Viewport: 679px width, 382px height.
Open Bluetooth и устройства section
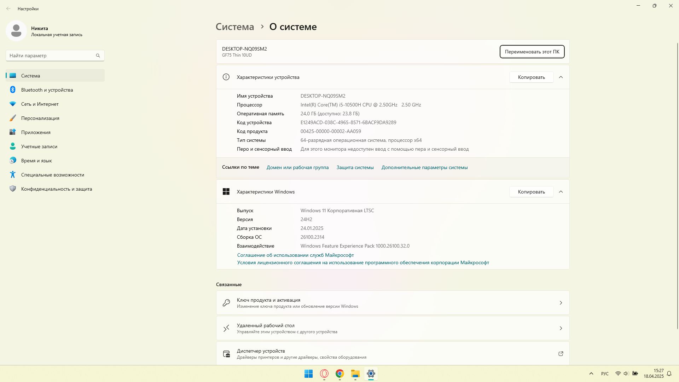click(x=55, y=90)
